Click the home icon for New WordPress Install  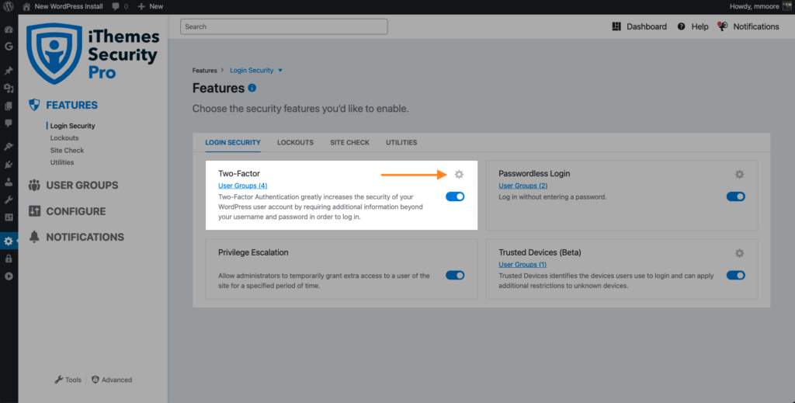pyautogui.click(x=26, y=6)
